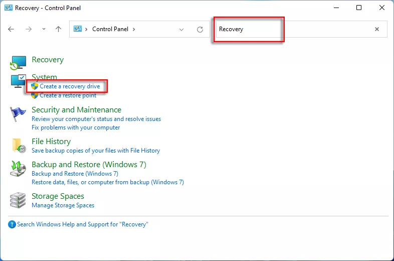Open the Create a recovery drive link
This screenshot has width=394, height=261.
coord(70,86)
